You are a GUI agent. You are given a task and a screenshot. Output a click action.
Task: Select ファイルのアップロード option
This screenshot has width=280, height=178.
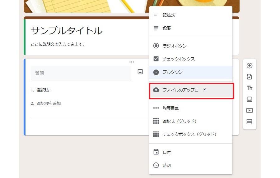[184, 90]
